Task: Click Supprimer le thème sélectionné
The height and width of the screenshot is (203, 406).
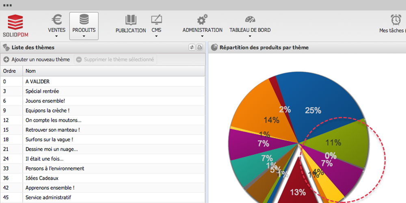Action: pos(115,60)
